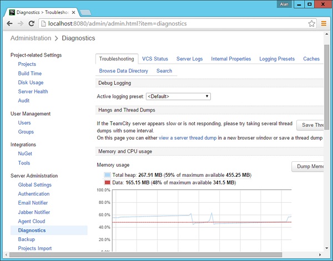
Task: Click the horizontal scrollbar thumb
Action: [145, 255]
